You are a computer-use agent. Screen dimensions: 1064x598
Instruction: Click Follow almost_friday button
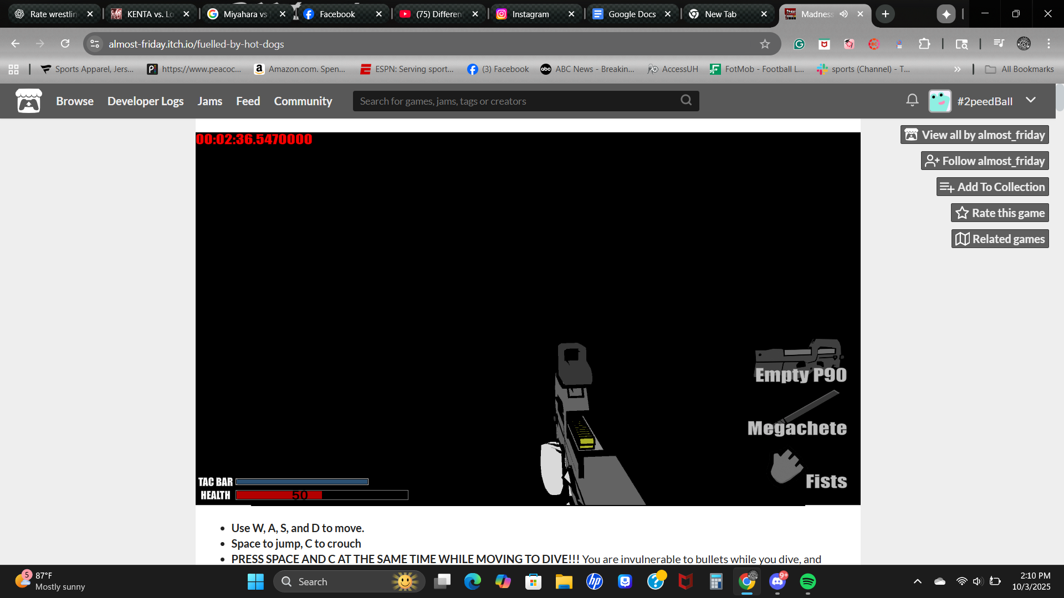tap(984, 161)
